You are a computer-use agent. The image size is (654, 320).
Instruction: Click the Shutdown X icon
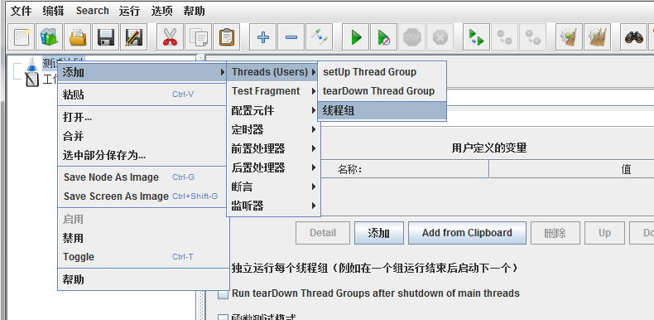click(x=440, y=37)
